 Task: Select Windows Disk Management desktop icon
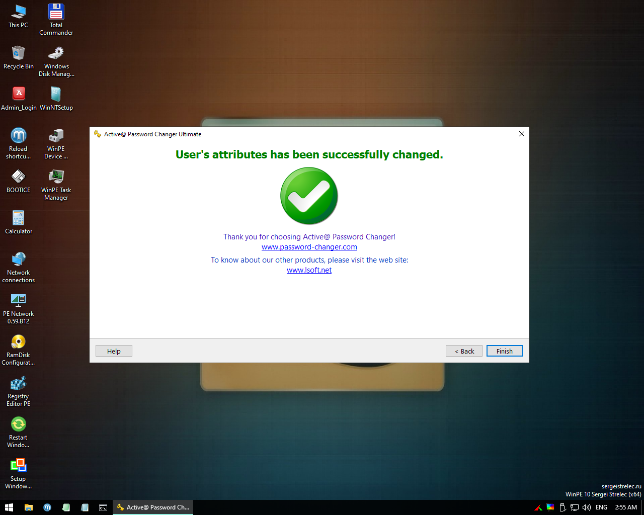(56, 61)
